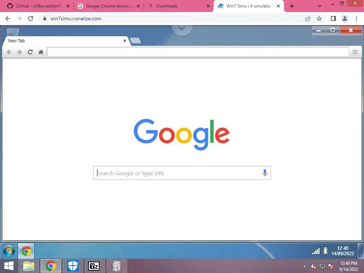Screen dimensions: 364x273
Task: Click the simulated Chrome back arrow
Action: click(9, 52)
